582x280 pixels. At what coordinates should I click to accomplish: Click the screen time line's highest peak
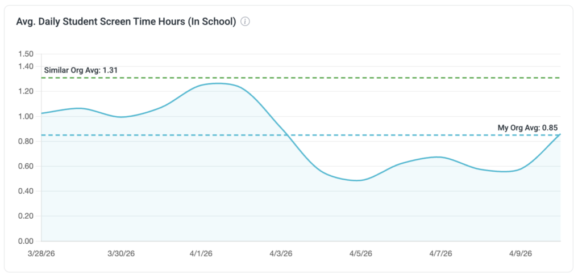(x=217, y=83)
